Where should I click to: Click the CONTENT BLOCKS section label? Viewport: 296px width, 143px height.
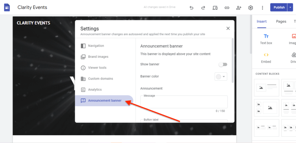(x=267, y=74)
